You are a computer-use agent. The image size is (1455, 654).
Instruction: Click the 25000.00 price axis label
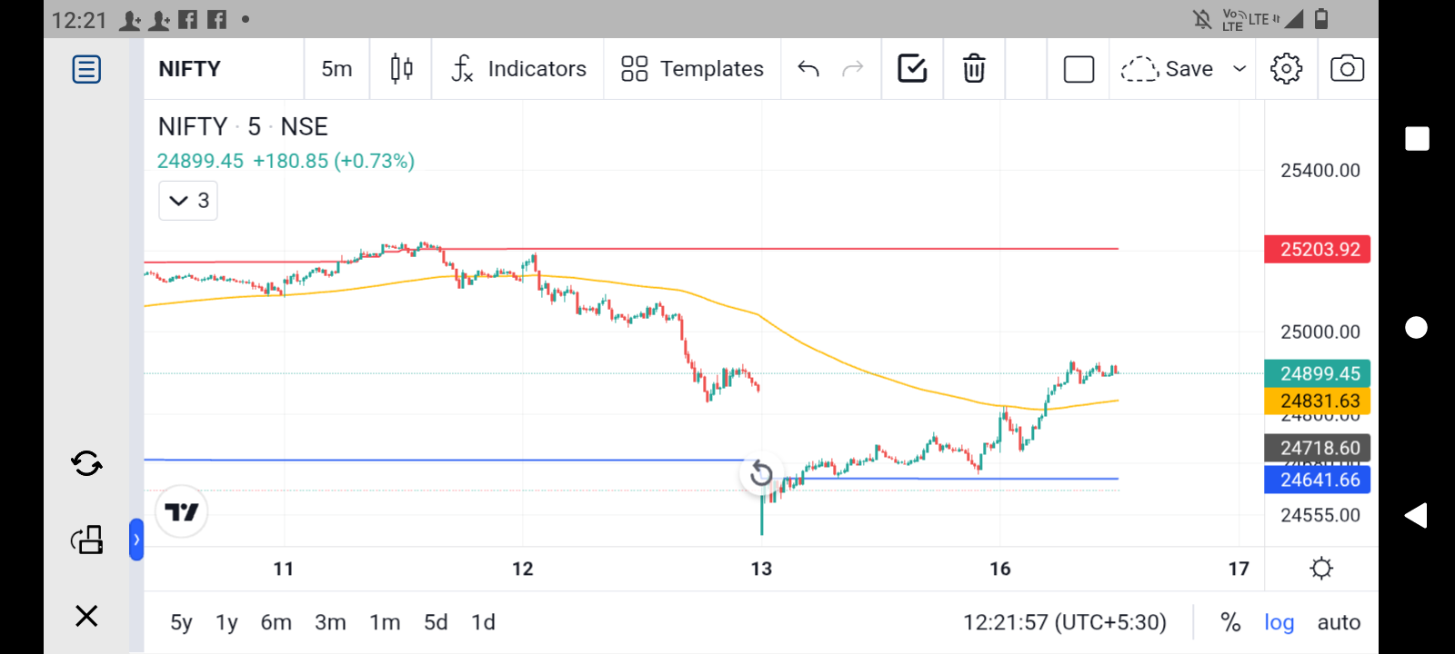click(x=1320, y=332)
